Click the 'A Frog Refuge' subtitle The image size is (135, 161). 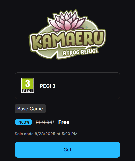[x=80, y=52]
